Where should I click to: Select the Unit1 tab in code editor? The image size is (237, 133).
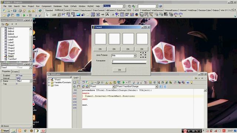pyautogui.click(x=76, y=78)
